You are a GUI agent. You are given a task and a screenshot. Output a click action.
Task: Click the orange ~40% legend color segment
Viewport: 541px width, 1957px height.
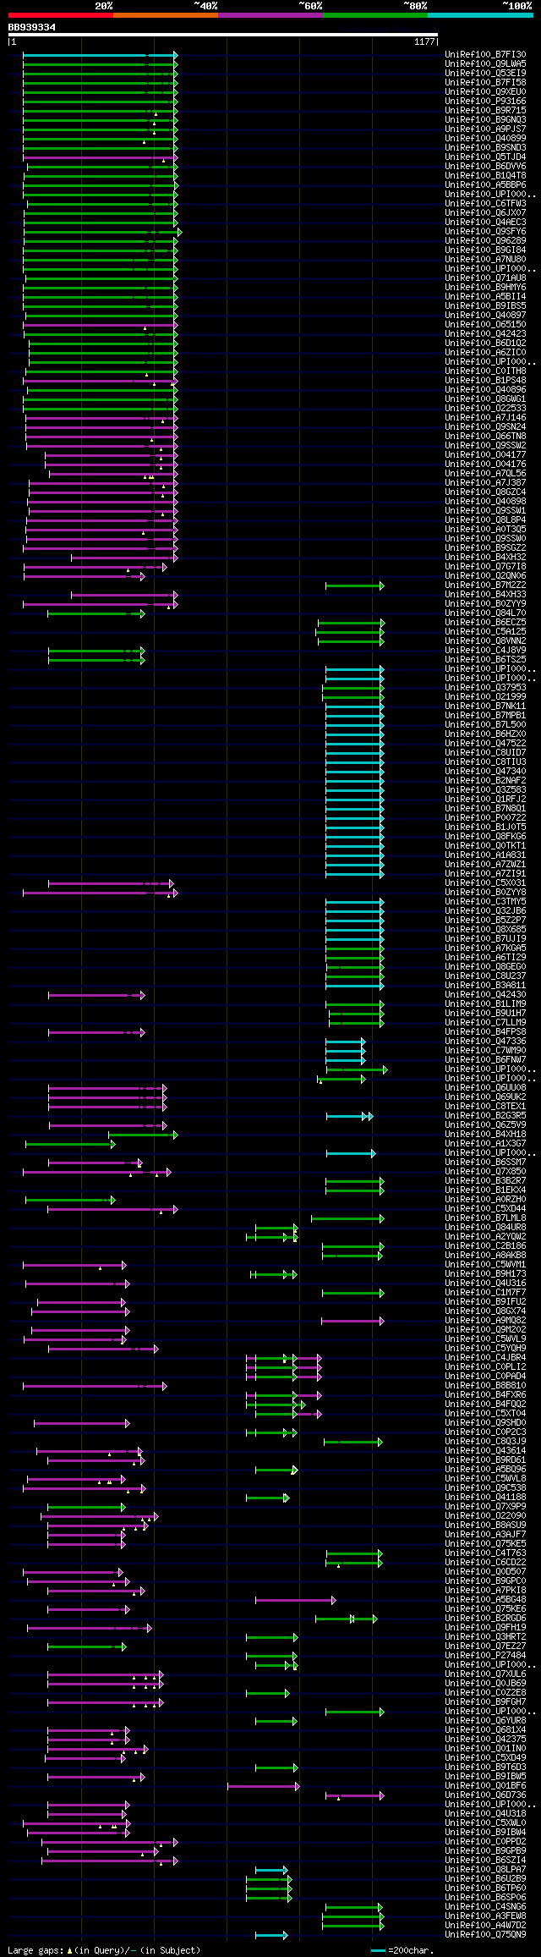[x=166, y=15]
